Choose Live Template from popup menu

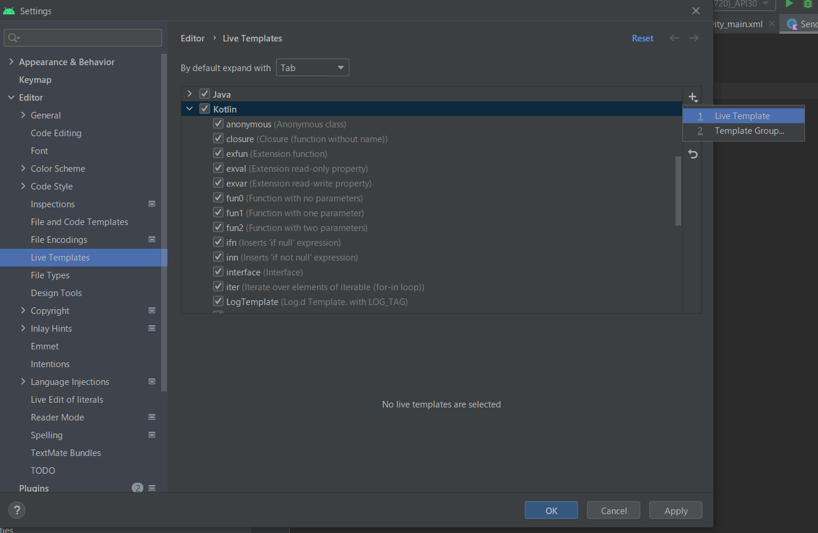(743, 116)
